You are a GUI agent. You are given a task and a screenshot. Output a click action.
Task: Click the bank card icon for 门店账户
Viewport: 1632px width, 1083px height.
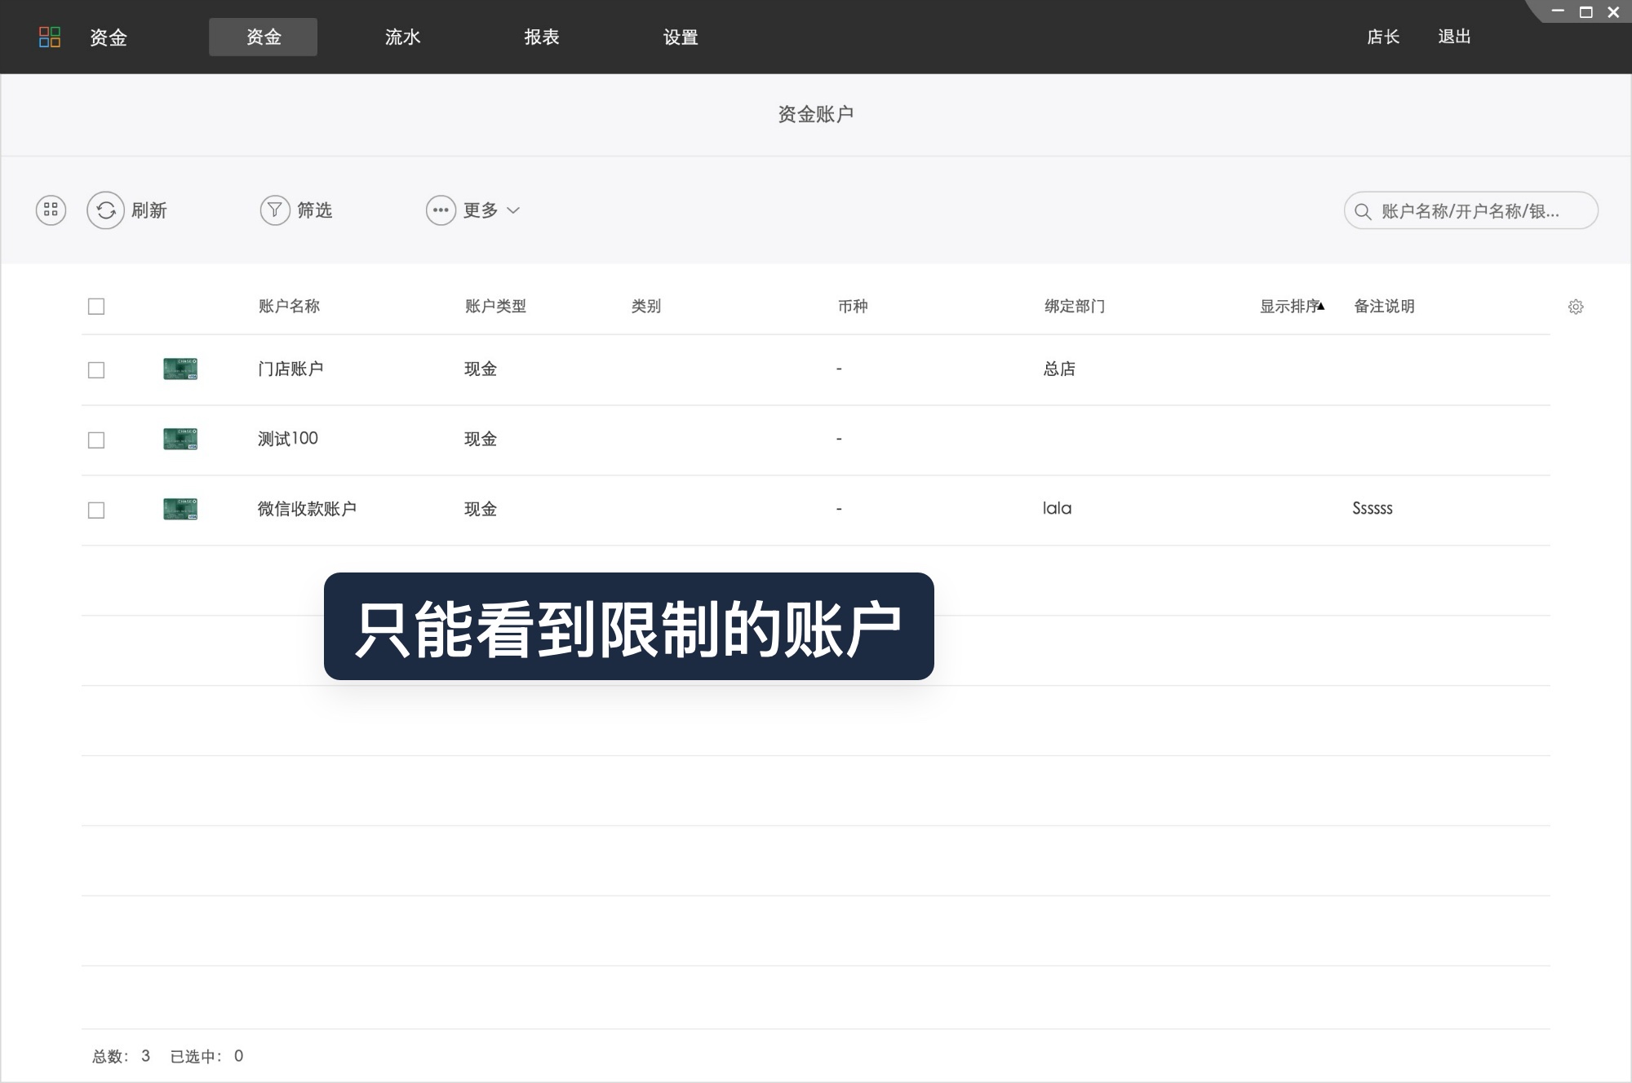pos(180,369)
